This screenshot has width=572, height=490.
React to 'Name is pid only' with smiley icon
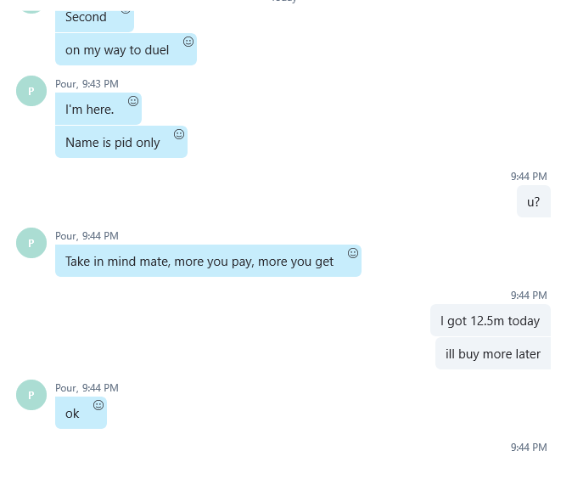[179, 134]
